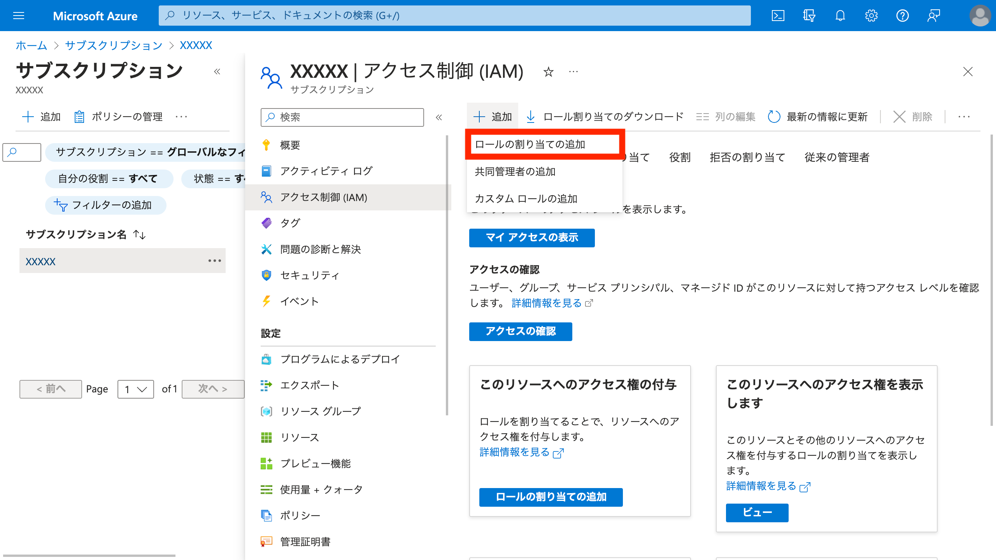Image resolution: width=996 pixels, height=560 pixels.
Task: Sort by サブスクリプション名 column arrows
Action: pos(139,234)
